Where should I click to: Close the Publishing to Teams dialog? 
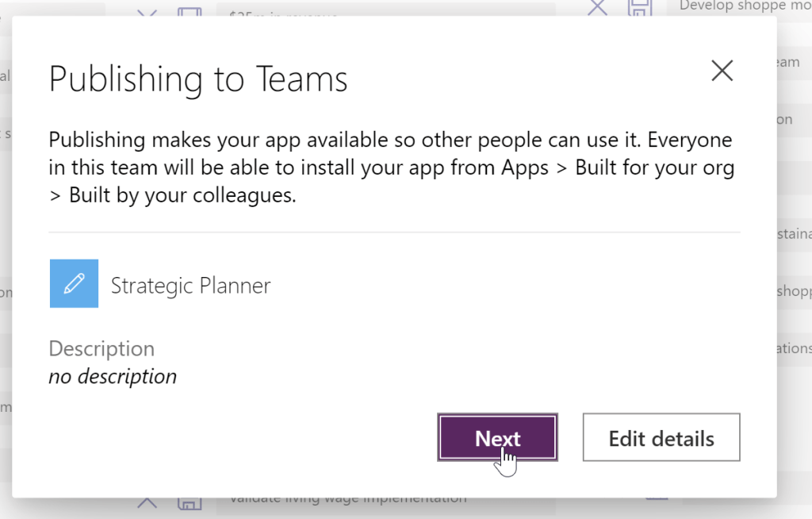pos(722,71)
